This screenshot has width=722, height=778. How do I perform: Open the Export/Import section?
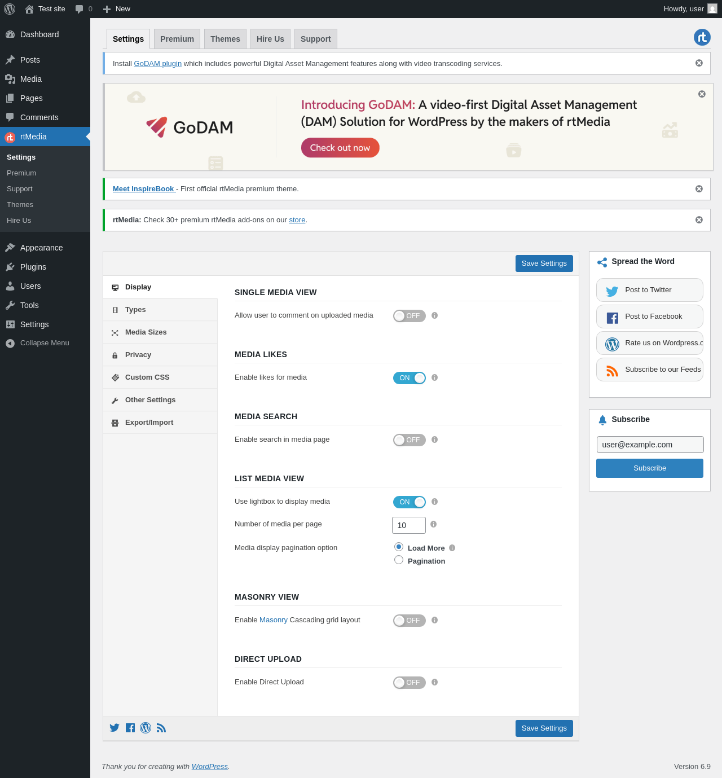click(x=160, y=423)
